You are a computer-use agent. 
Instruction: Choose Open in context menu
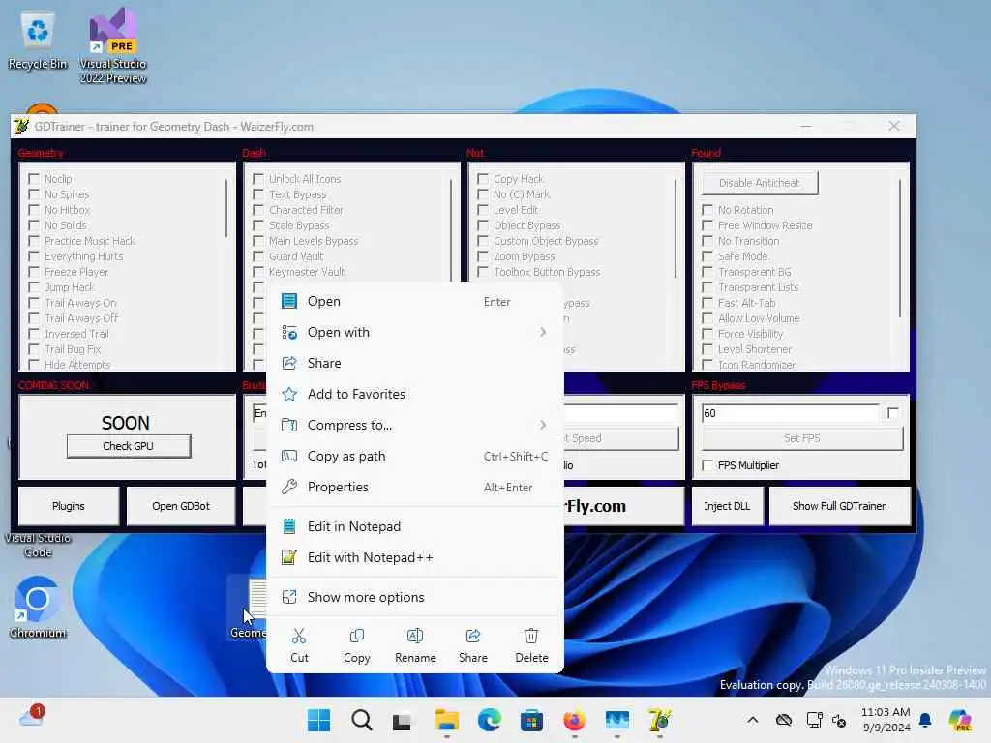point(414,302)
